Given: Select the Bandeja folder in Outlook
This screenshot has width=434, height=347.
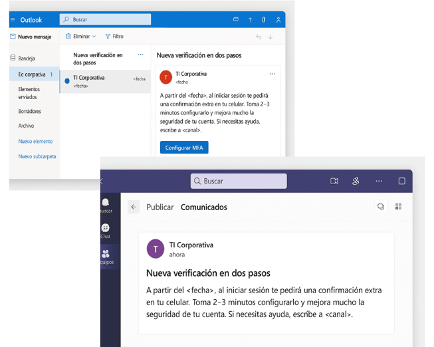Looking at the screenshot, I should 23,58.
